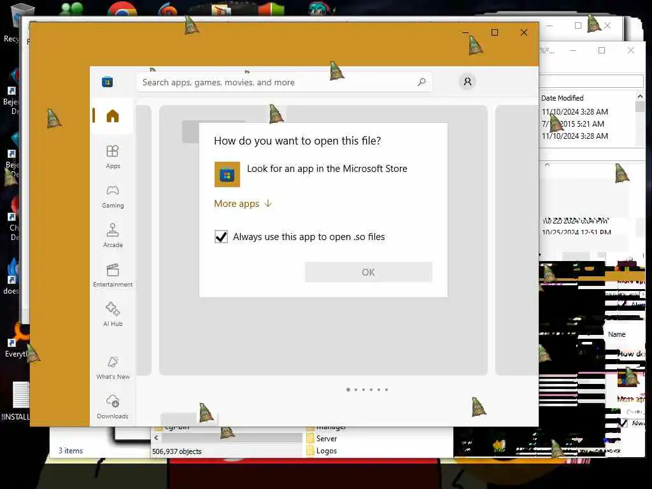This screenshot has height=489, width=652.
Task: Sort by the Date Modified column header
Action: tap(562, 98)
